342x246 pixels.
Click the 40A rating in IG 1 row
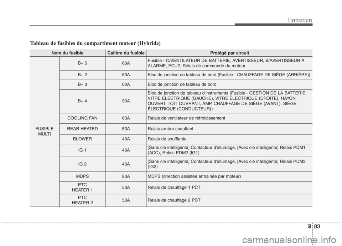pyautogui.click(x=126, y=150)
